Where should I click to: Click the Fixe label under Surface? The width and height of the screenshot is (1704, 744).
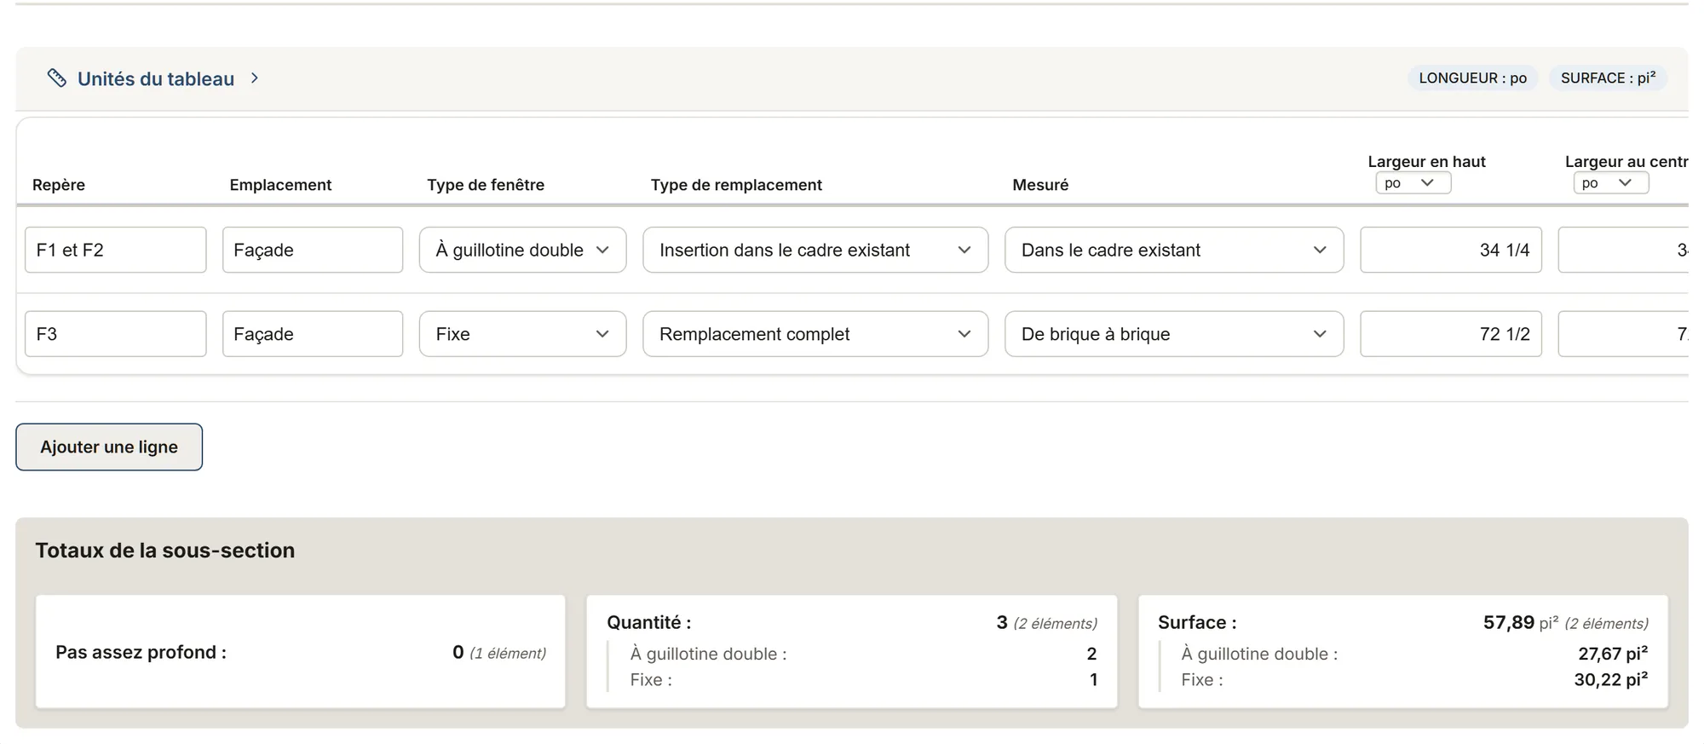click(x=1202, y=679)
